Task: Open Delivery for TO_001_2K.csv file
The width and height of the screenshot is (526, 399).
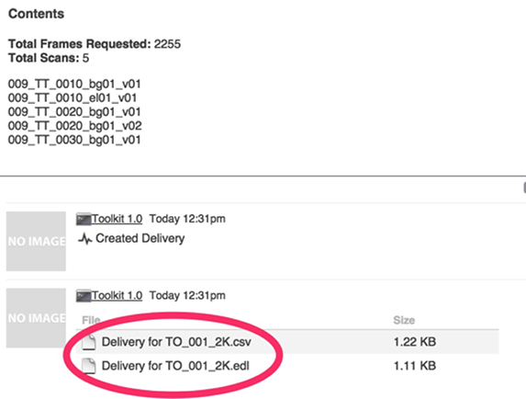Action: pyautogui.click(x=176, y=342)
